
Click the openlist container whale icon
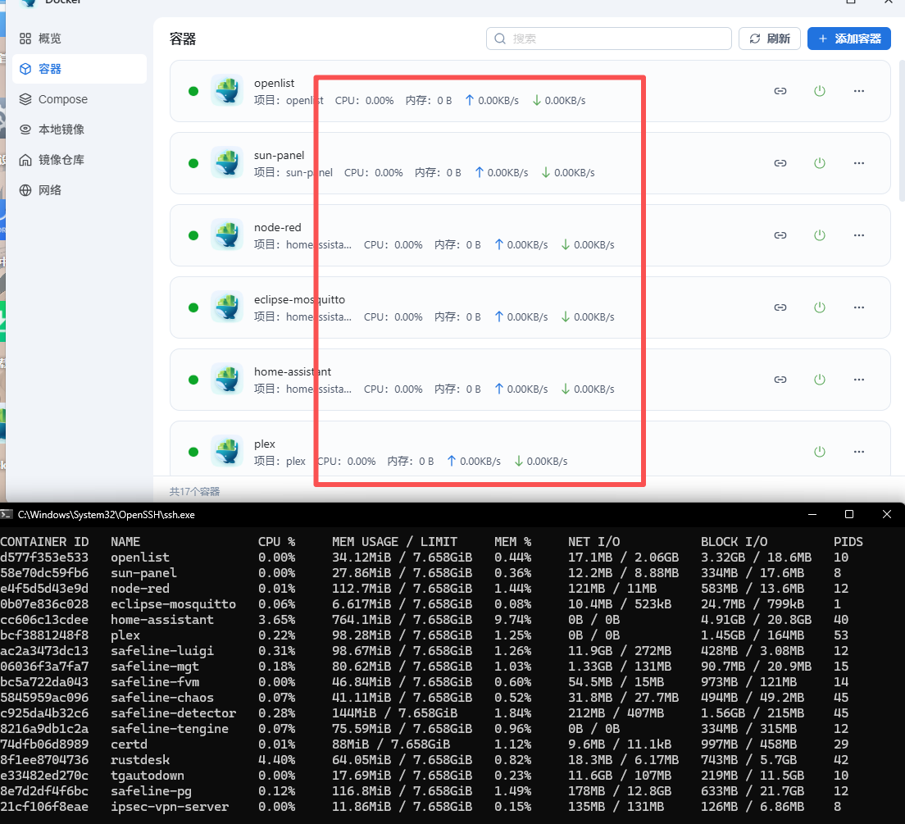click(227, 91)
